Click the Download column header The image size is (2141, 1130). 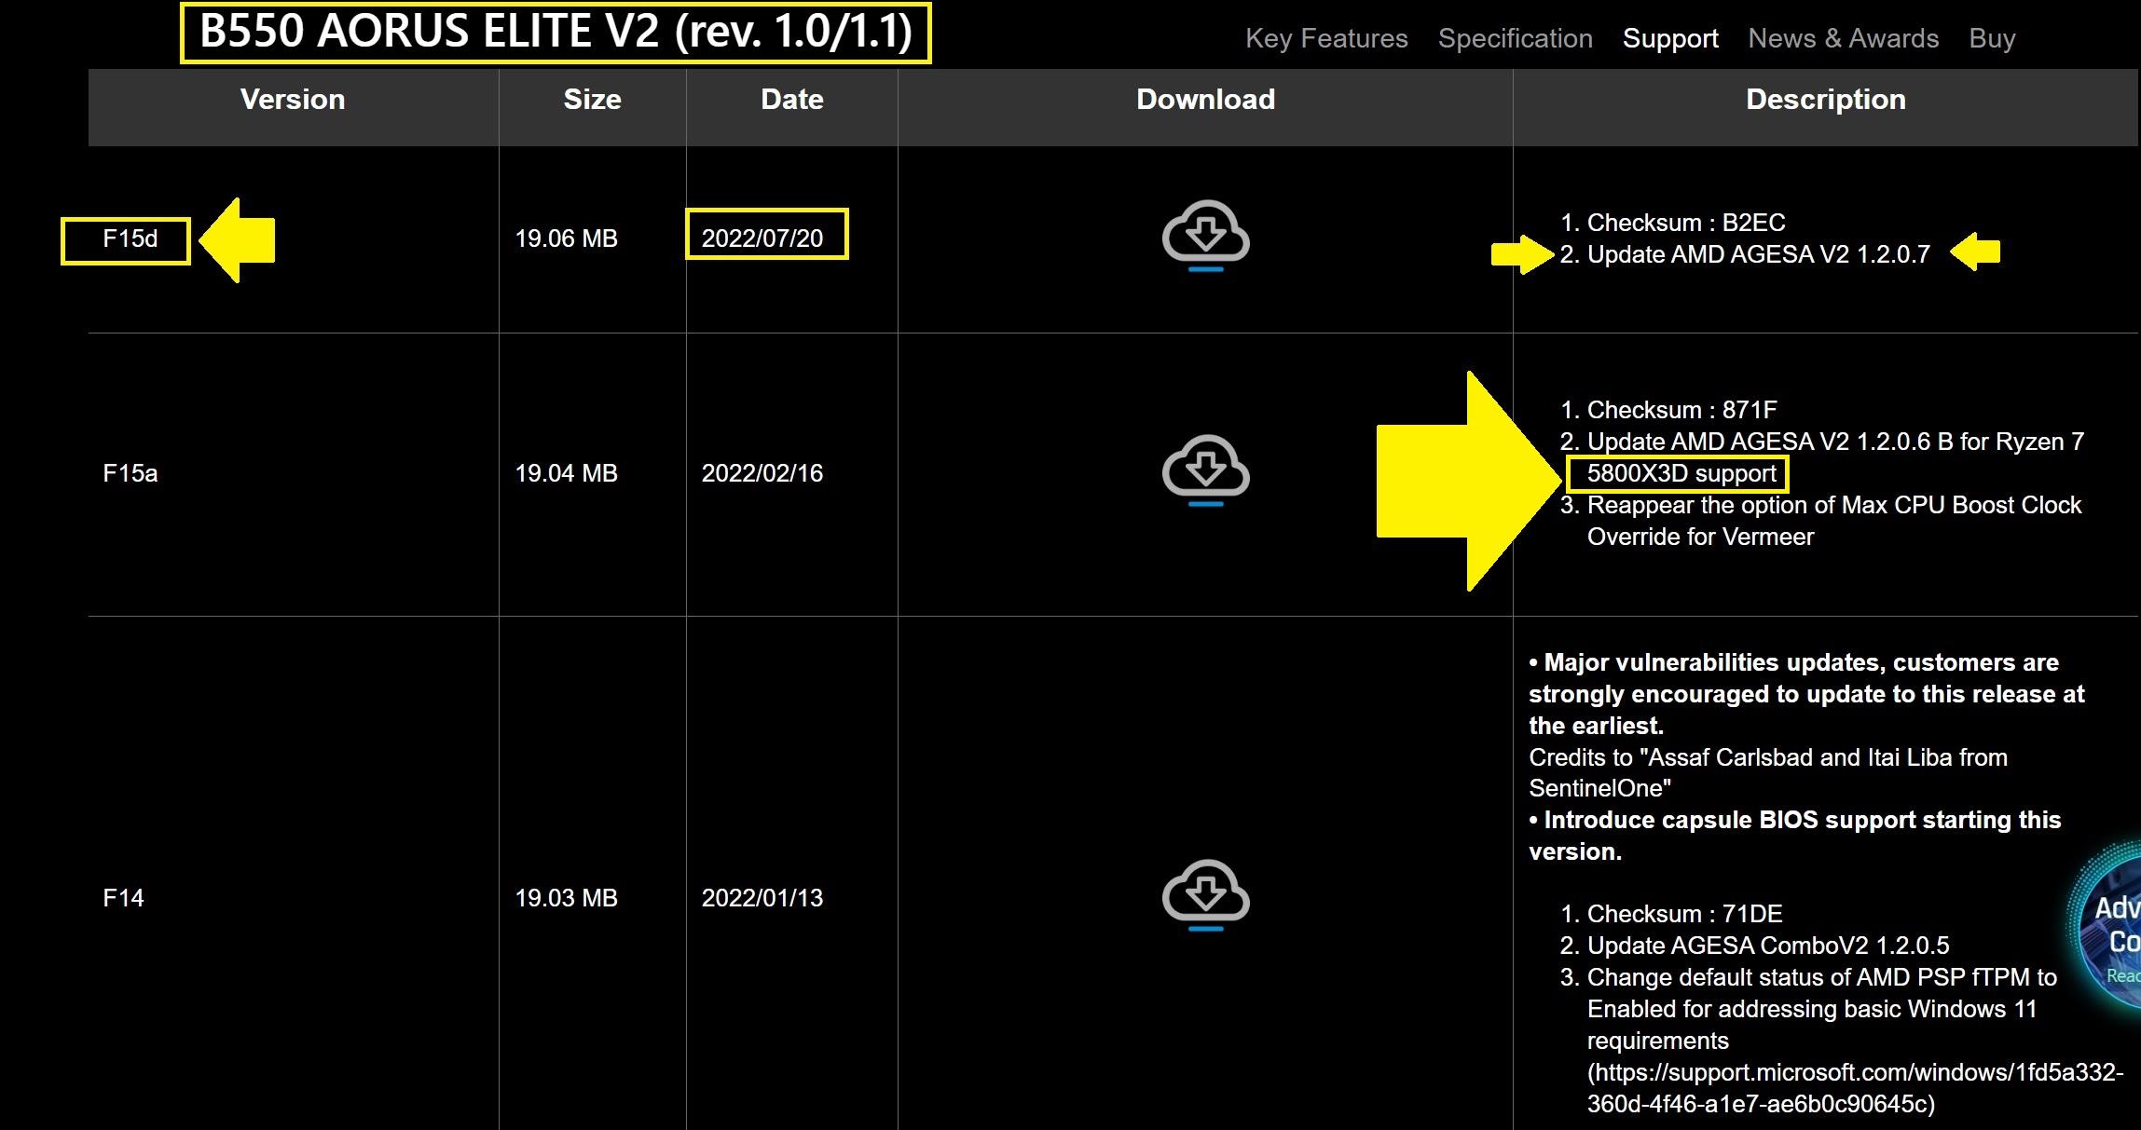point(1205,100)
